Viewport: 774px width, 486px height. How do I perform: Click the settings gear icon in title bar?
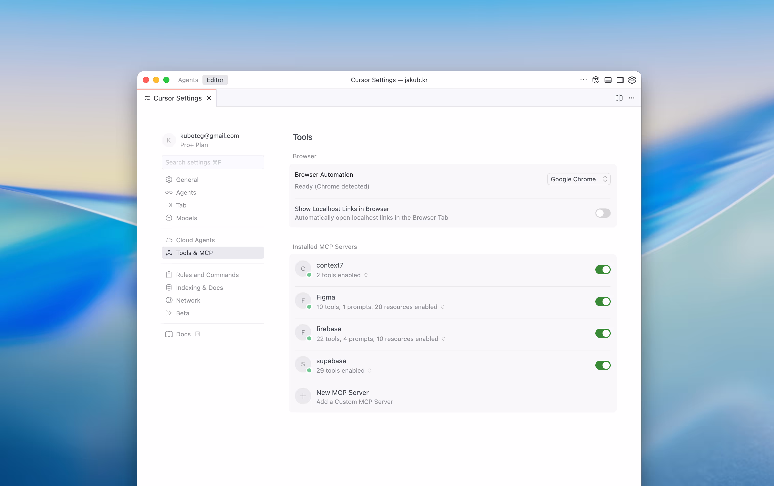coord(632,80)
